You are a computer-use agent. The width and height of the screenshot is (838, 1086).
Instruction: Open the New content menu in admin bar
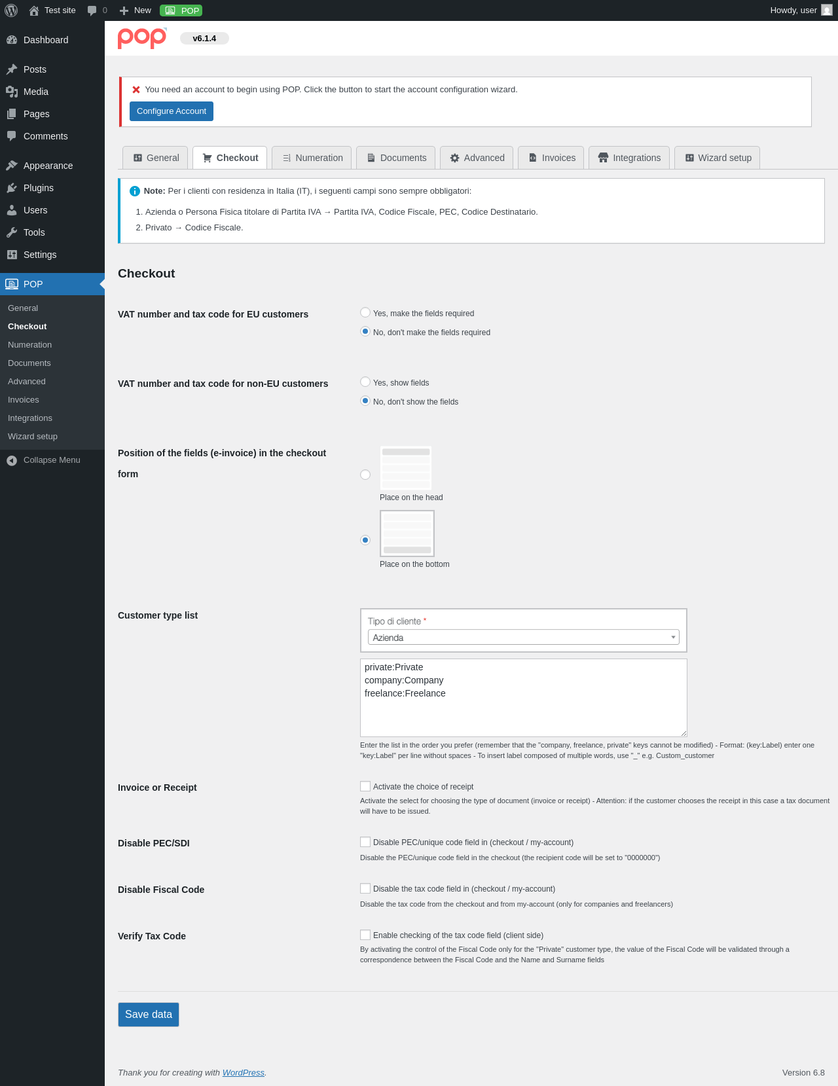pyautogui.click(x=136, y=10)
